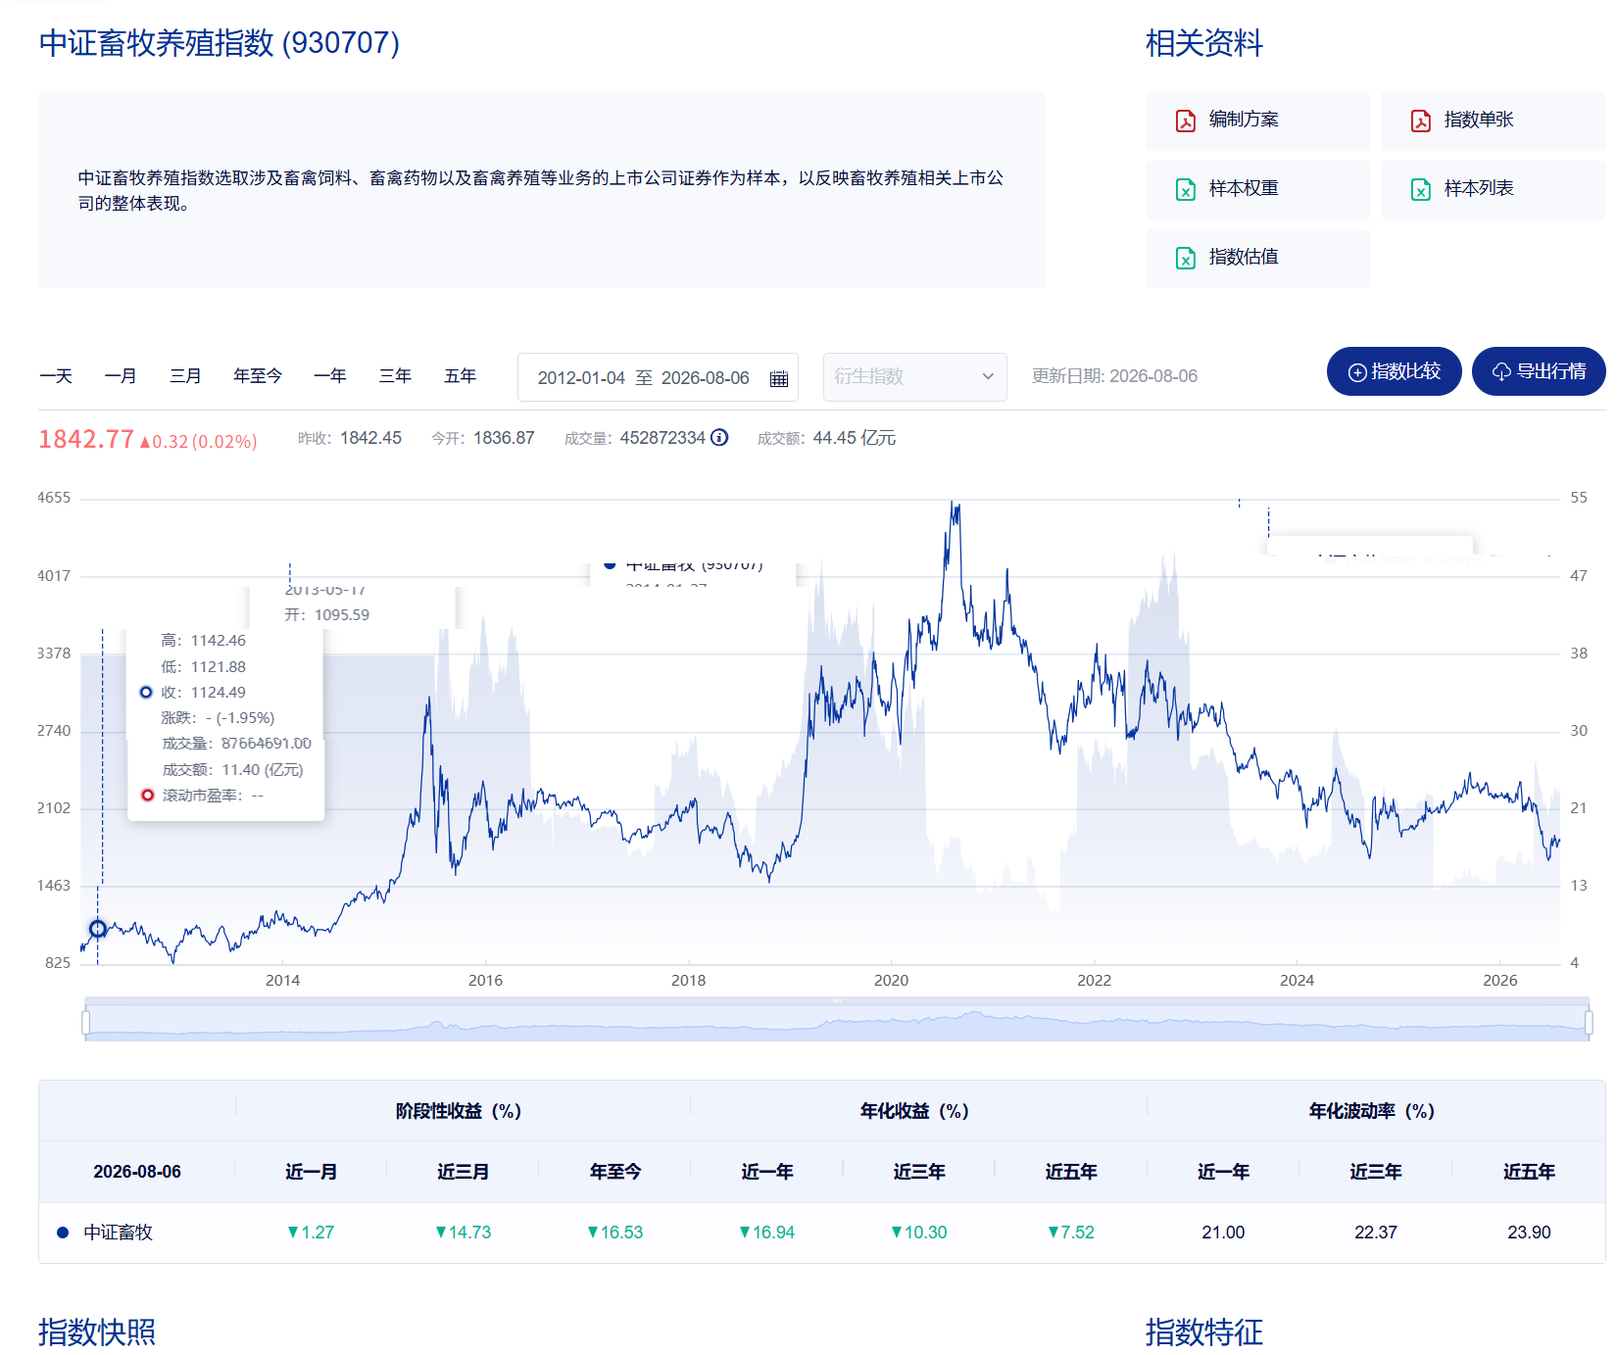Open the 样本权重 link
The image size is (1617, 1355).
[x=1257, y=189]
